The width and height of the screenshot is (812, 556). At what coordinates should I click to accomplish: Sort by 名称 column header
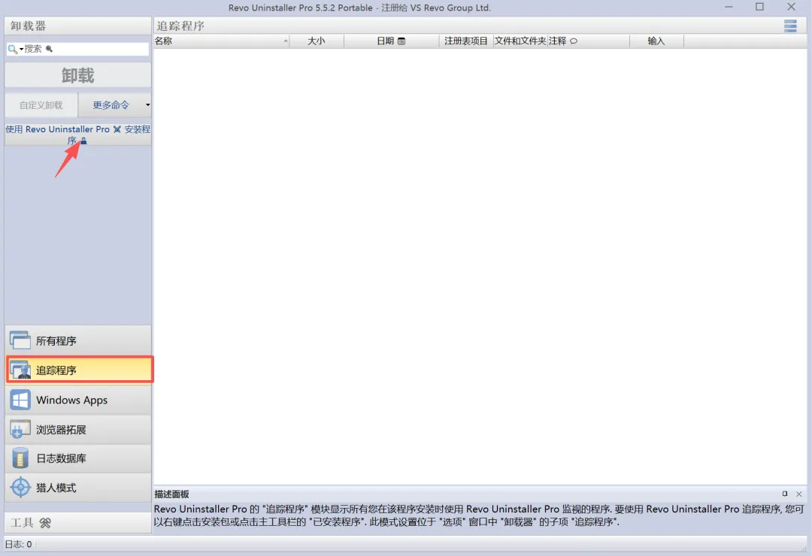point(221,41)
